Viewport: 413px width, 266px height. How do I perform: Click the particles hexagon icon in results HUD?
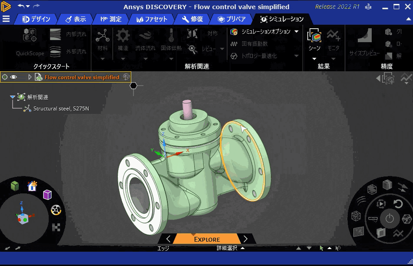tap(356, 216)
